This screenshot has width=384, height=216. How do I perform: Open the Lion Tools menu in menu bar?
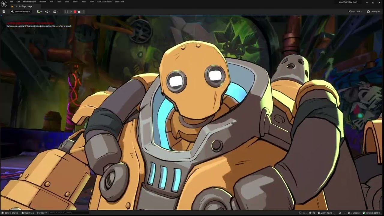point(119,2)
